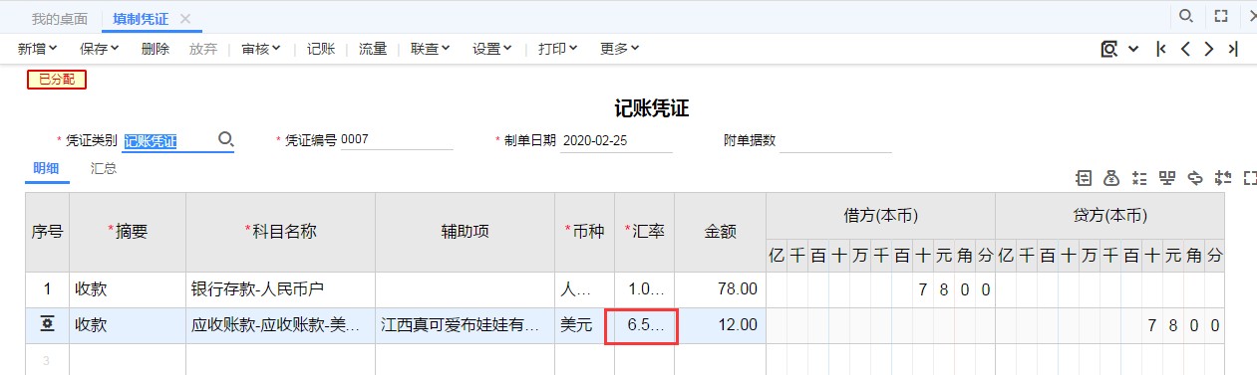Screen dimensions: 1257x375
Task: Click the 已分配 status badge
Action: [x=57, y=80]
